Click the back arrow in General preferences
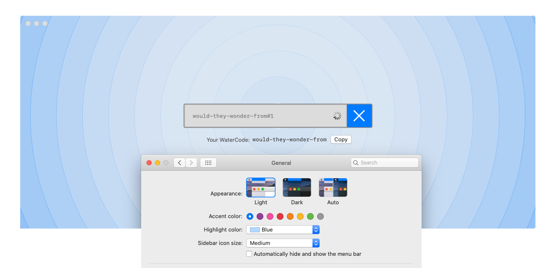The width and height of the screenshot is (559, 268). (x=180, y=163)
